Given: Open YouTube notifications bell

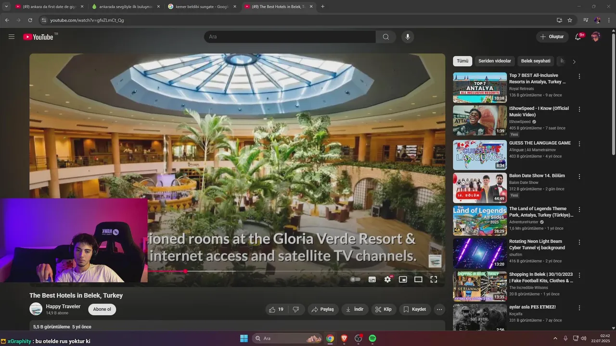Looking at the screenshot, I should pyautogui.click(x=578, y=37).
